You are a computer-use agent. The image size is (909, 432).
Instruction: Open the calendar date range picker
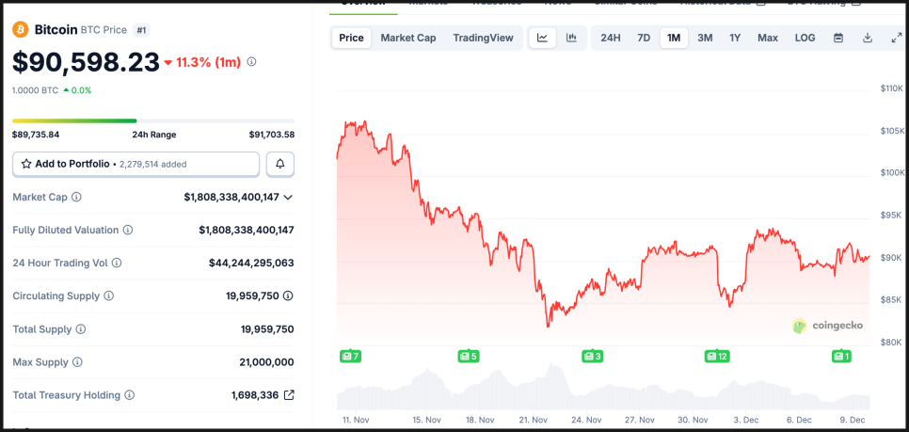[x=838, y=39]
